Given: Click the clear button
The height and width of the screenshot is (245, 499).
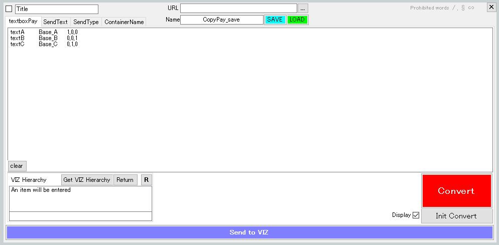Looking at the screenshot, I should (x=17, y=166).
